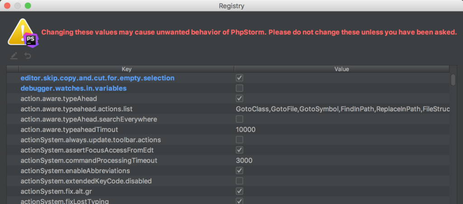
Task: Select action.aware.typeAhead.searchEverywhere key
Action: [x=89, y=119]
